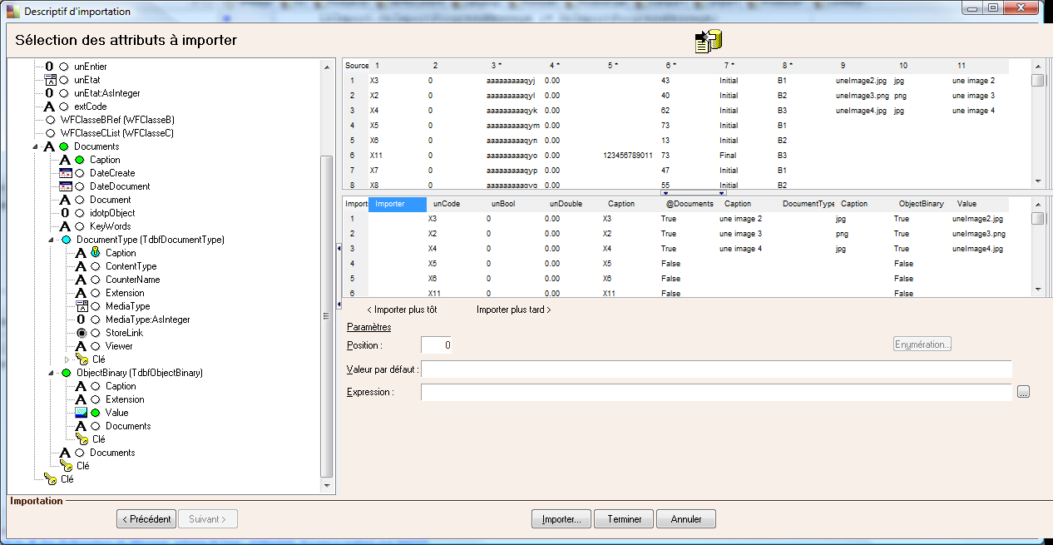Disable the green import circle for Value
Viewport: 1053px width, 545px height.
click(x=95, y=413)
